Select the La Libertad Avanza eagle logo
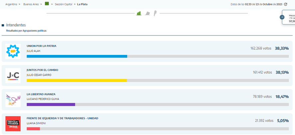 [13, 100]
